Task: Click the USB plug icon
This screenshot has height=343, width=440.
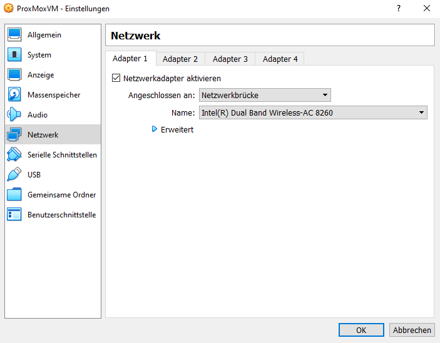Action: (x=14, y=174)
